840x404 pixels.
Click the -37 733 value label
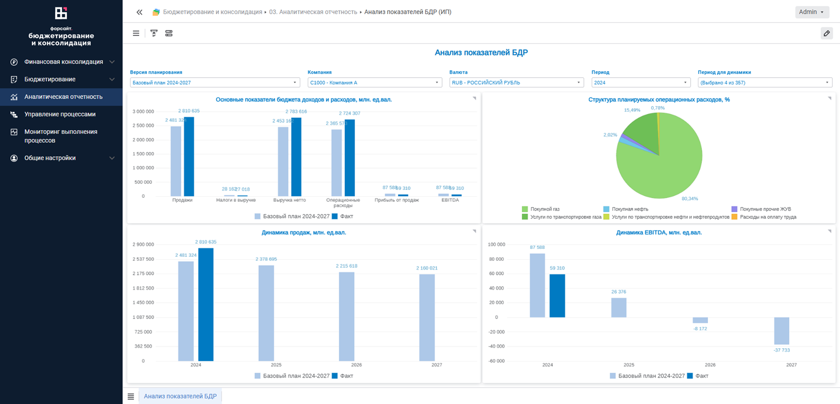(782, 350)
